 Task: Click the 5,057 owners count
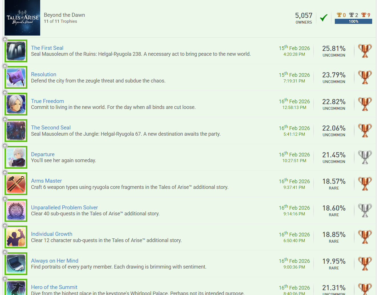click(303, 16)
